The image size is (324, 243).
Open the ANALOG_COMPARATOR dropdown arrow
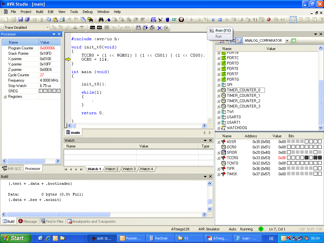point(287,41)
